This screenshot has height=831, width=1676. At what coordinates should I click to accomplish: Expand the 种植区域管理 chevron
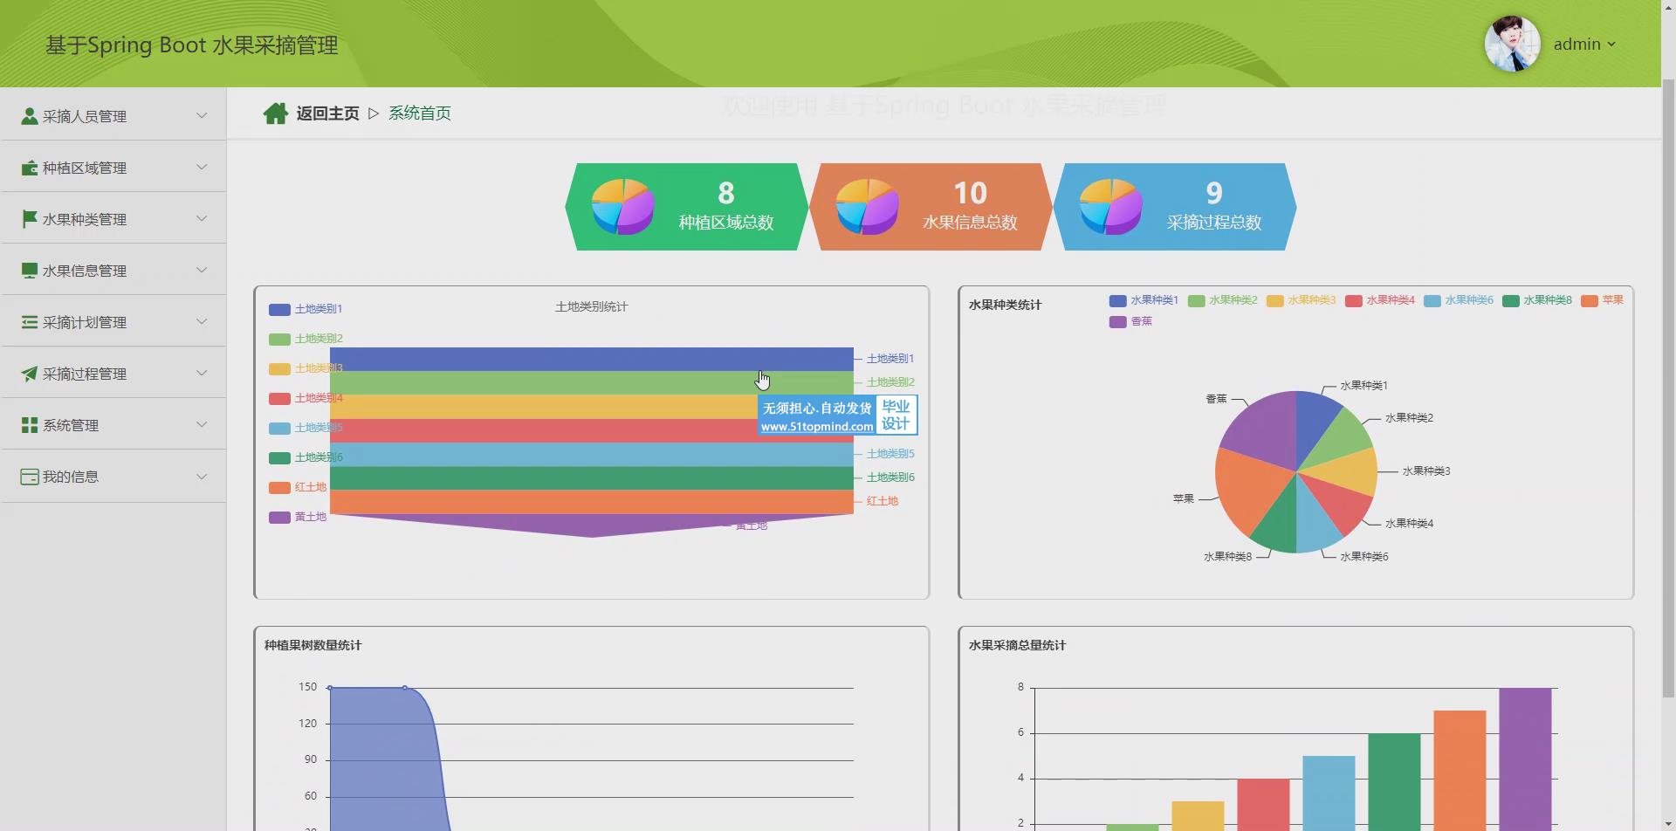202,167
